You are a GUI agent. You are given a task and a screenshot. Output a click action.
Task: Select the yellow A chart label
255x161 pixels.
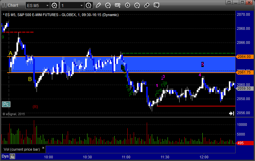[x=11, y=53]
